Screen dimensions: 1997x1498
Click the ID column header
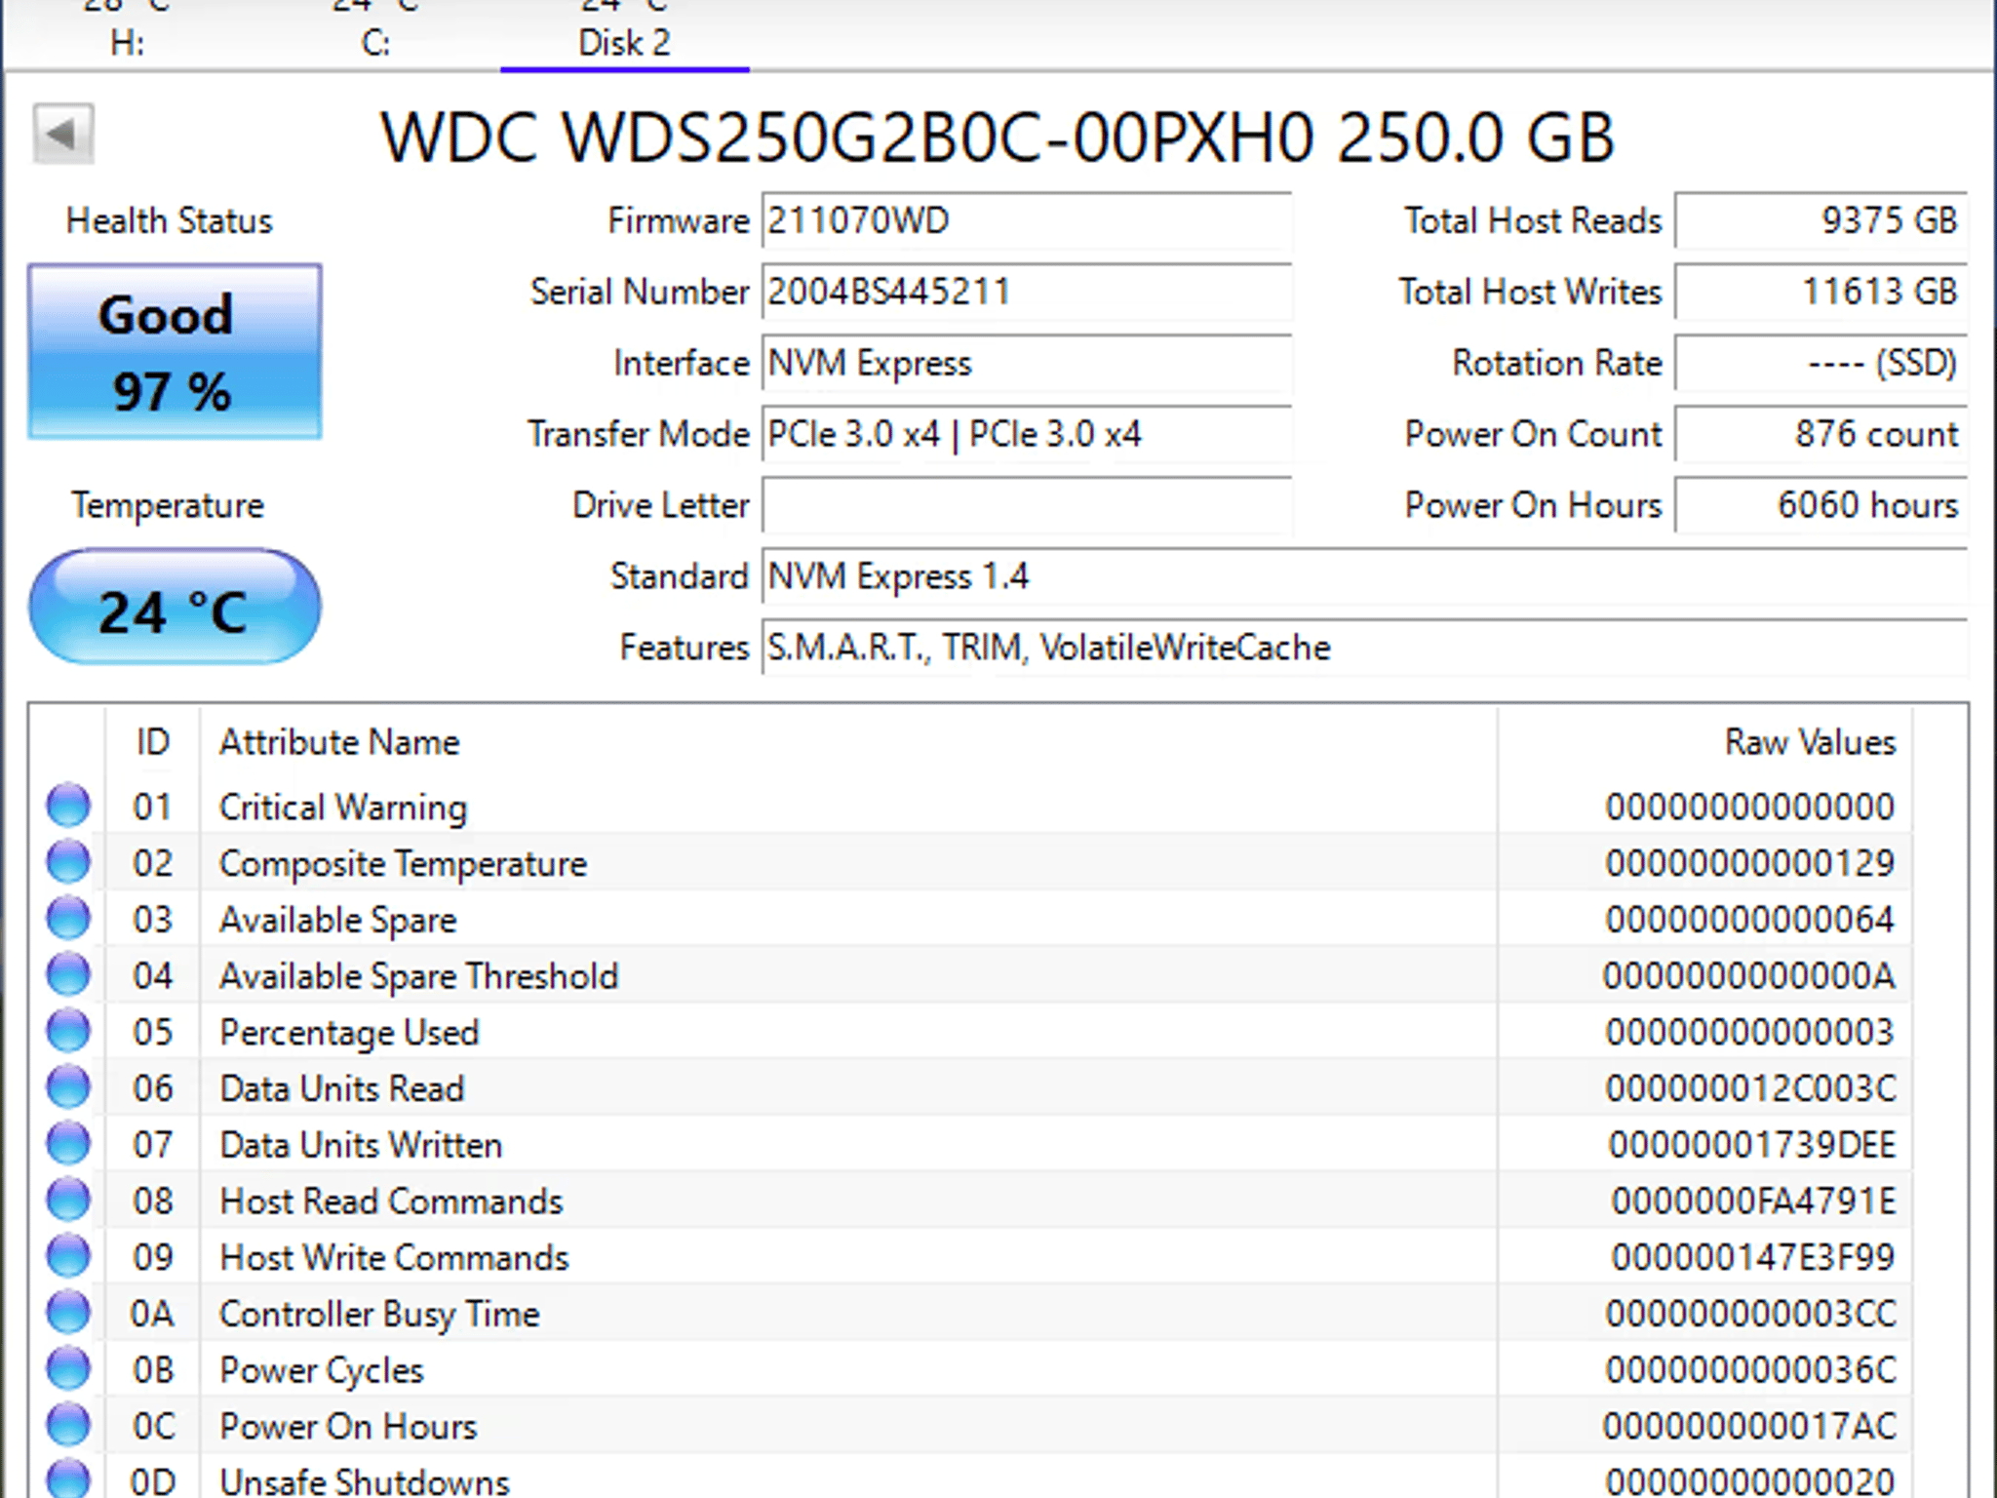(152, 742)
